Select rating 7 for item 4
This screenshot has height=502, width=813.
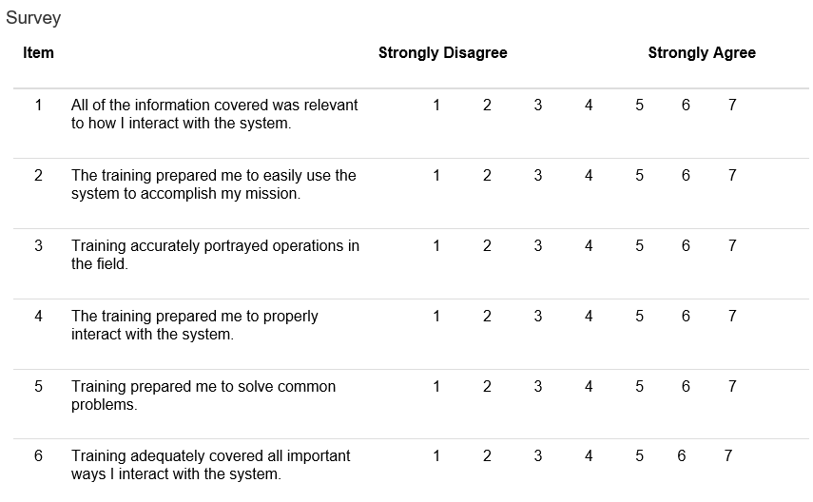click(732, 317)
